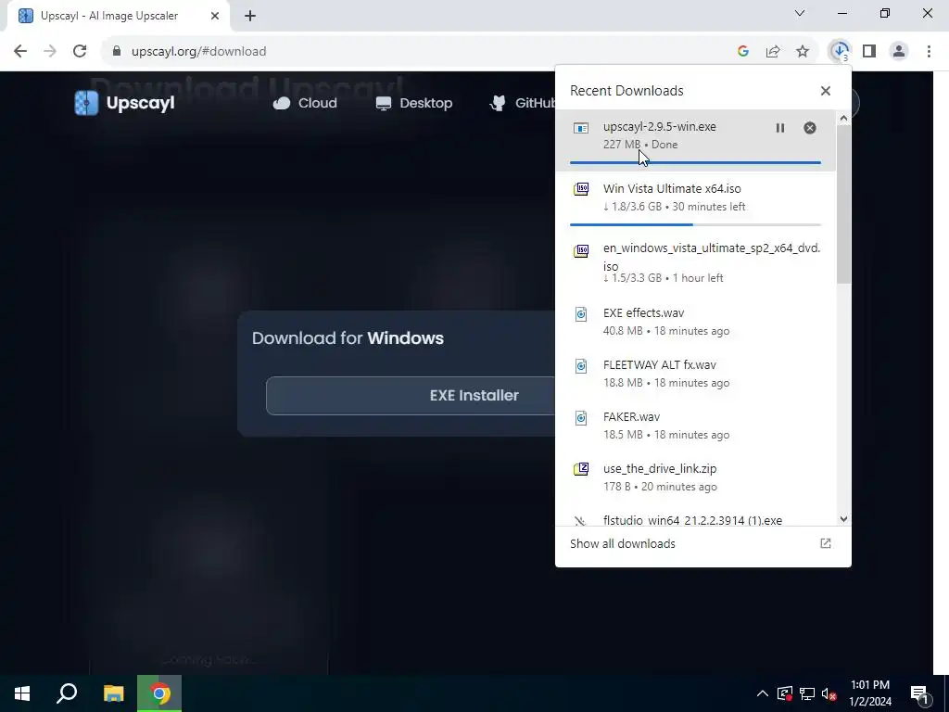This screenshot has width=949, height=712.
Task: Open Show all downloads external icon
Action: tap(826, 543)
